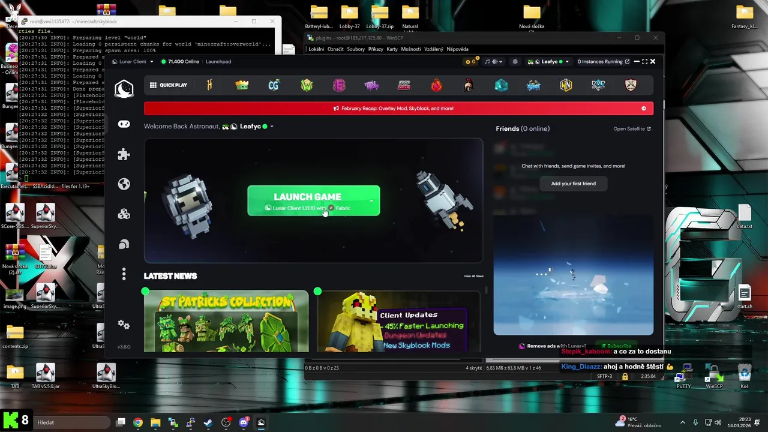Open the Nápověda menu in WinSCP
This screenshot has height=432, width=768.
pyautogui.click(x=457, y=49)
